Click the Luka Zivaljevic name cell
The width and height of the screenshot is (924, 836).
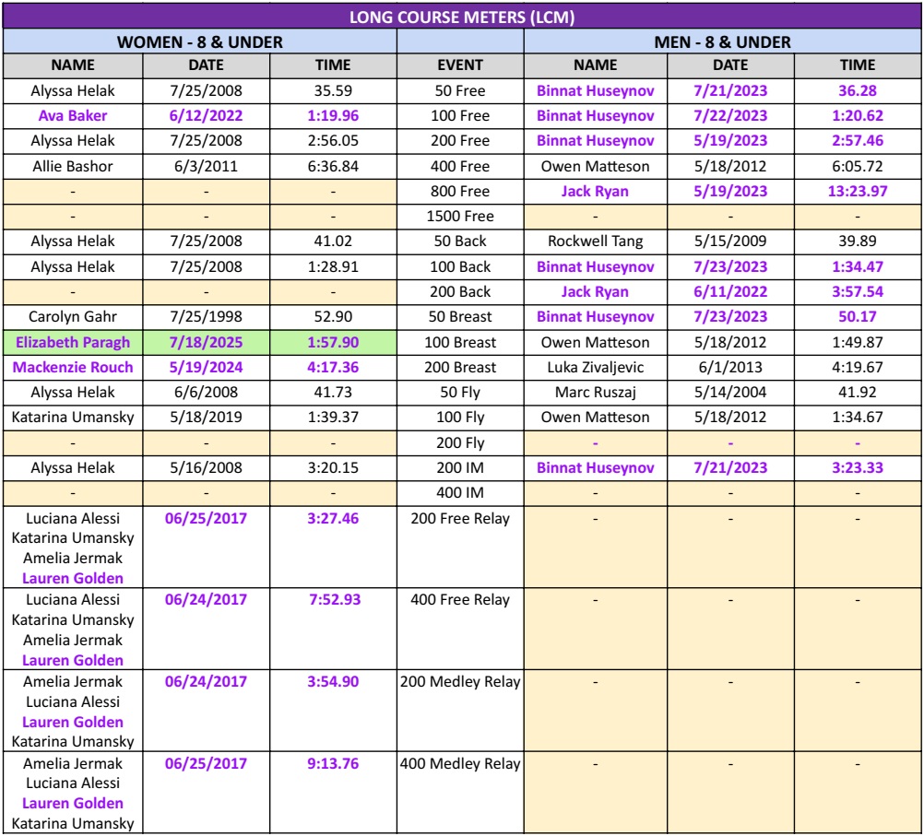595,367
